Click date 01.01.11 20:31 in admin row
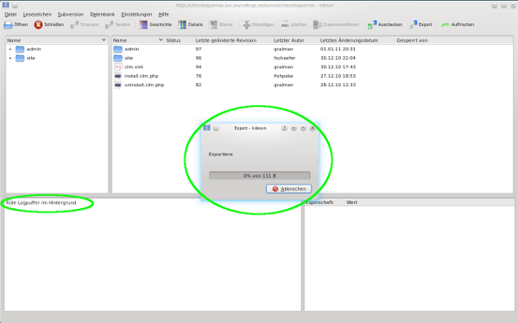 (x=338, y=49)
